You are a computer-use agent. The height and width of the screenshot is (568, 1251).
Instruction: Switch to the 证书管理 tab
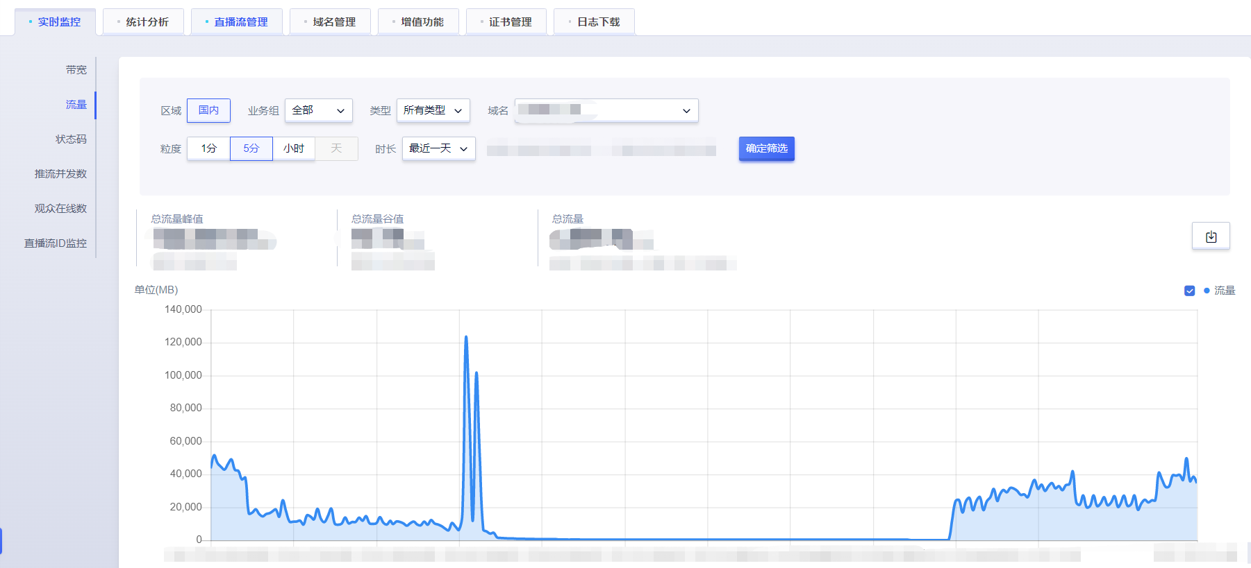pyautogui.click(x=506, y=22)
